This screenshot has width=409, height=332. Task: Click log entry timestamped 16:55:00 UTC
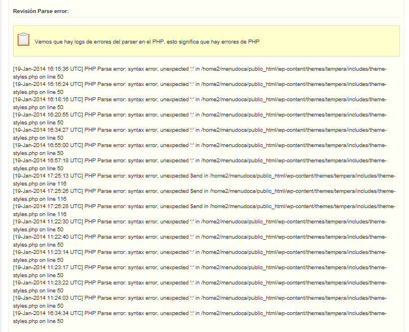(x=200, y=149)
